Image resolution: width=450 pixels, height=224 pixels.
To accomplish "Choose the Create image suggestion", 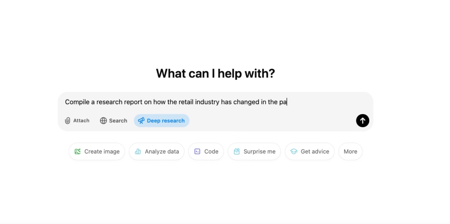I will (x=97, y=151).
